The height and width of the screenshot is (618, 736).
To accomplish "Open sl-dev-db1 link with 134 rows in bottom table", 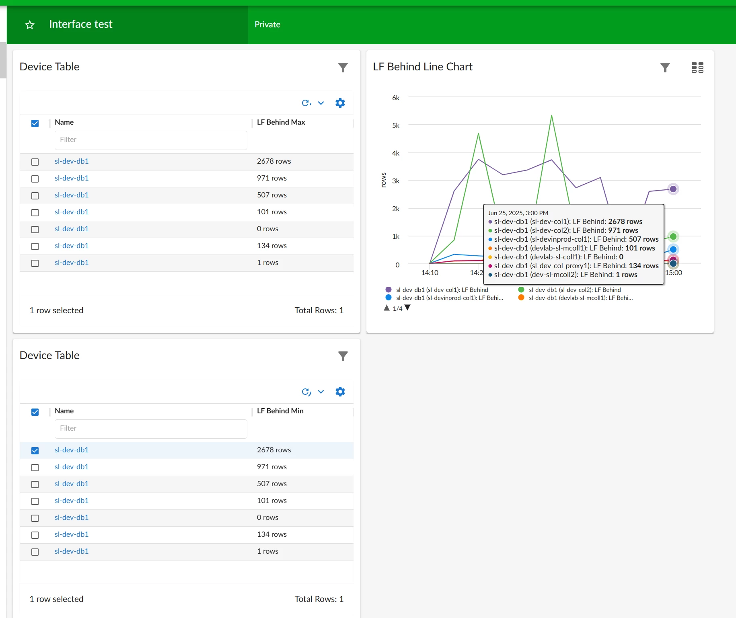I will [72, 534].
